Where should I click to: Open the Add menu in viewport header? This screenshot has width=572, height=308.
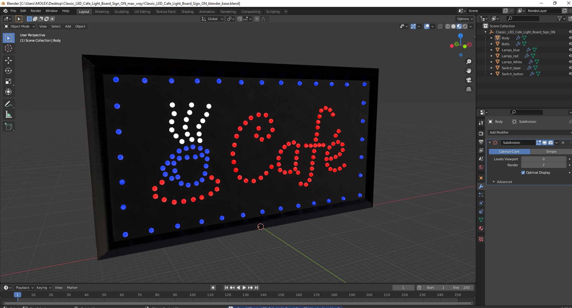[68, 26]
